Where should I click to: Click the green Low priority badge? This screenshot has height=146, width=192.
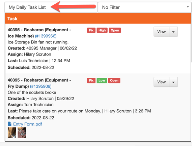102,80
